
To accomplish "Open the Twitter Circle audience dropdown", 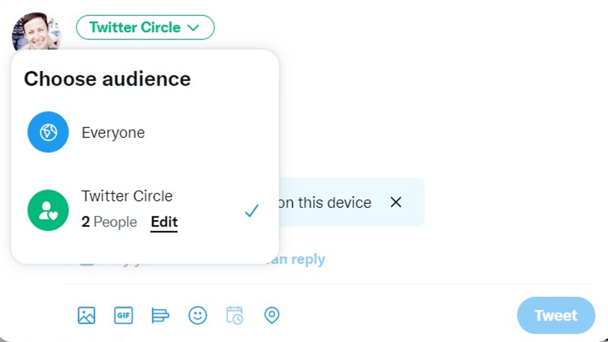I will click(x=145, y=28).
